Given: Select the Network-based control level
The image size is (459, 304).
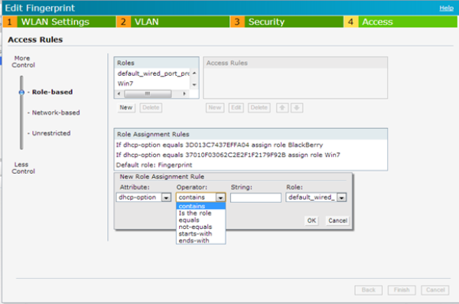Looking at the screenshot, I should point(56,113).
